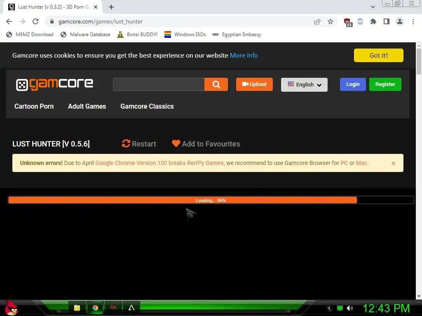422x316 pixels.
Task: Click the address bar URL
Action: pos(101,21)
